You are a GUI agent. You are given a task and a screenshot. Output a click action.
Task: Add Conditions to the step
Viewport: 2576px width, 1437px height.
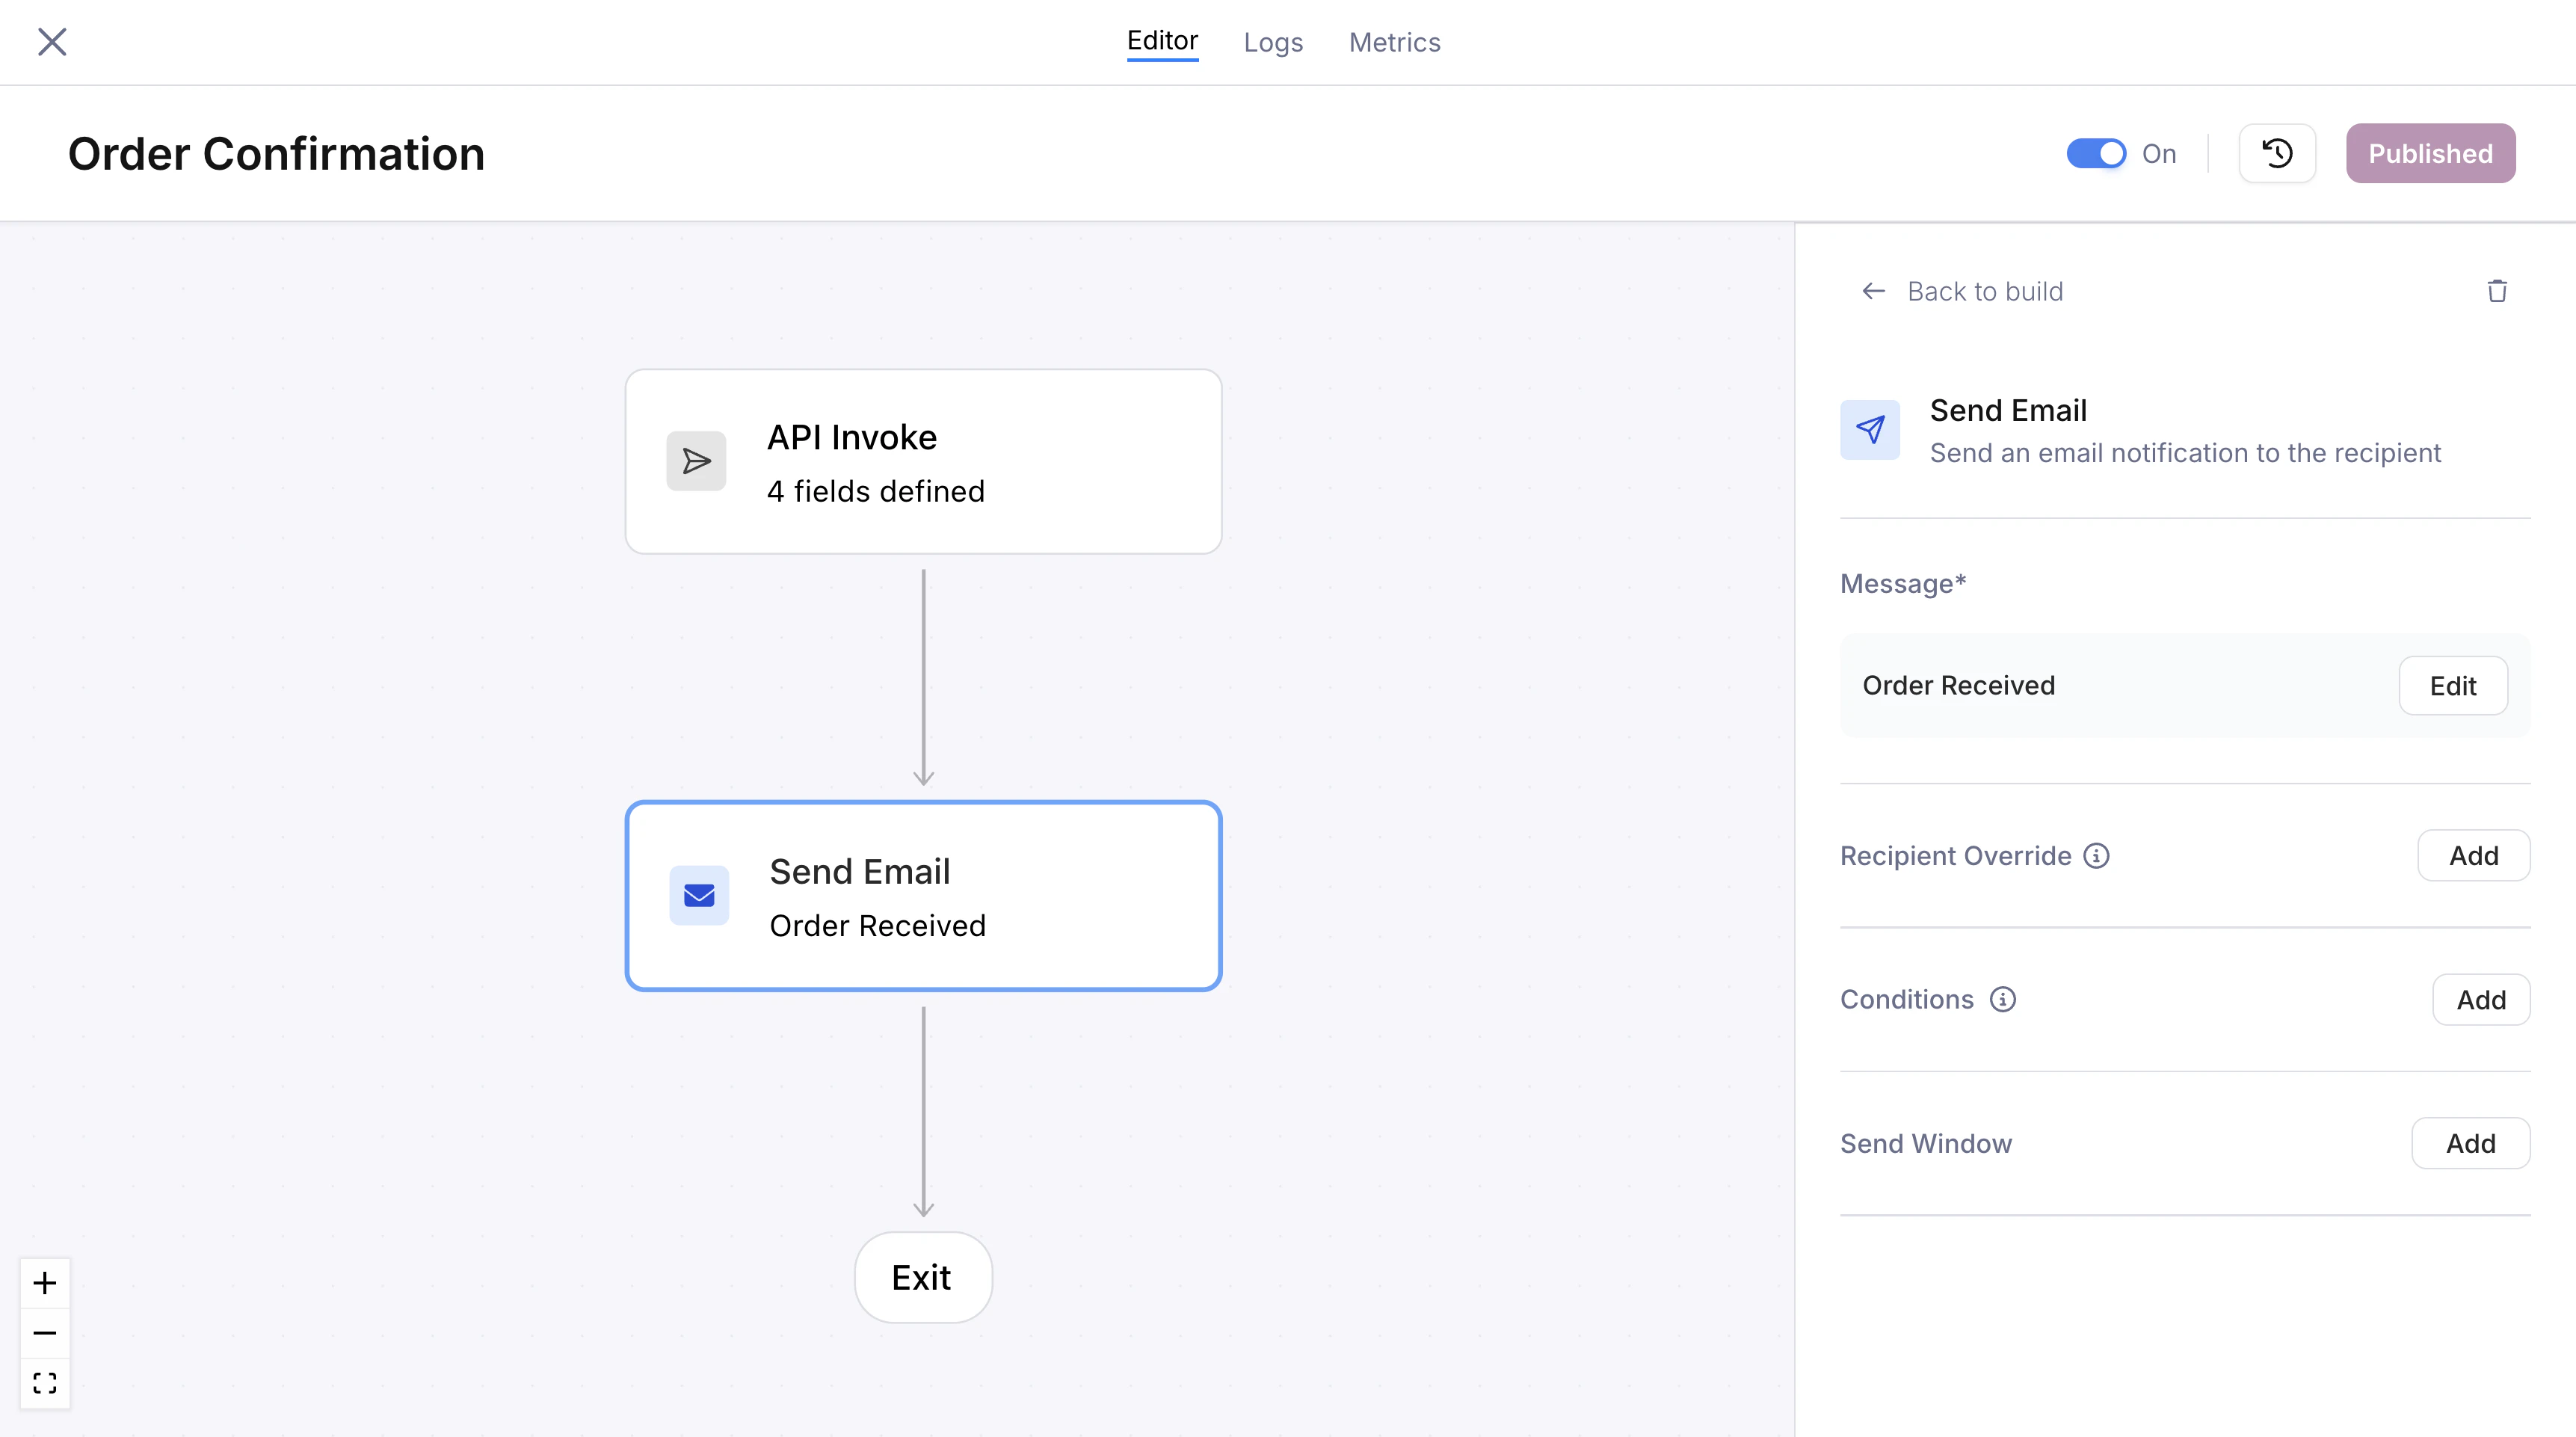2481,1000
